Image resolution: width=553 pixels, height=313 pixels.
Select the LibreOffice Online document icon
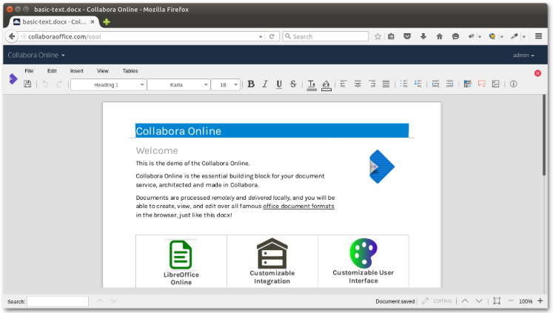(x=181, y=255)
